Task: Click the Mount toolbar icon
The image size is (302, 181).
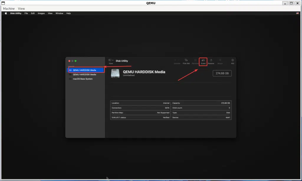Action: pyautogui.click(x=220, y=60)
